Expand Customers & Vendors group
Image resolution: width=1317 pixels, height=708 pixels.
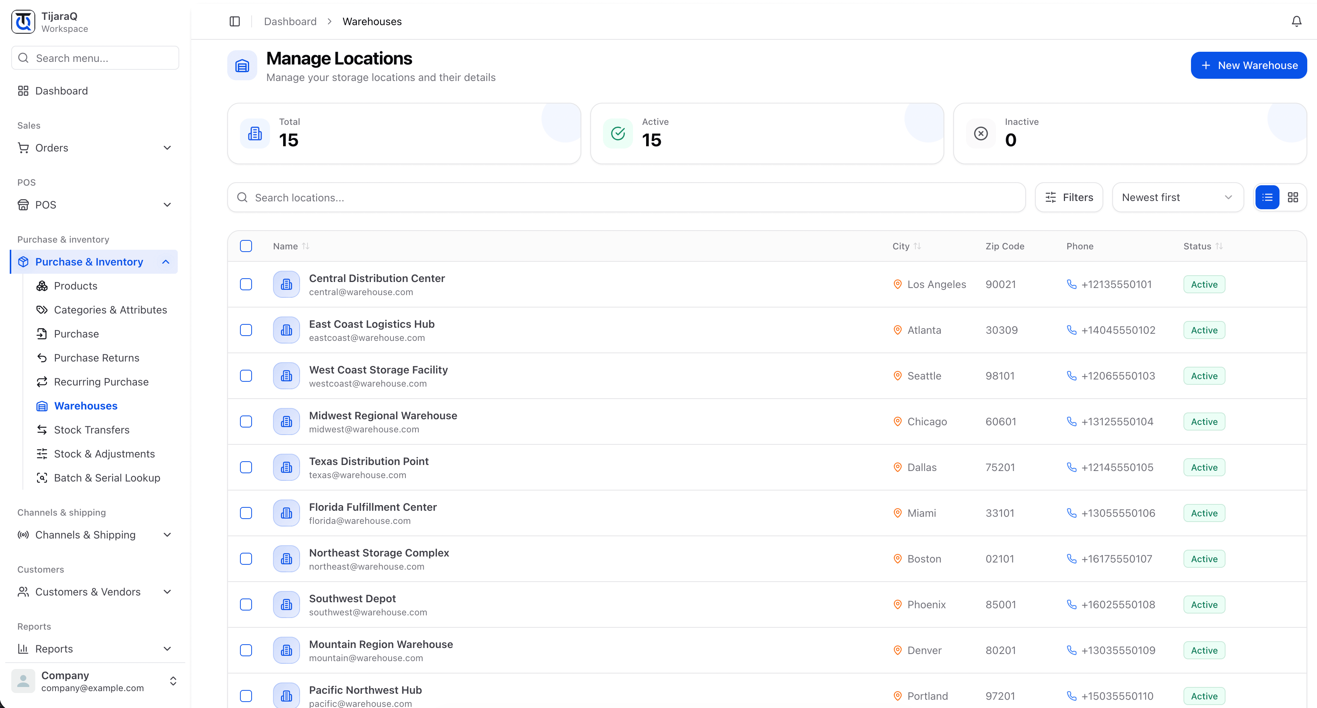(94, 592)
